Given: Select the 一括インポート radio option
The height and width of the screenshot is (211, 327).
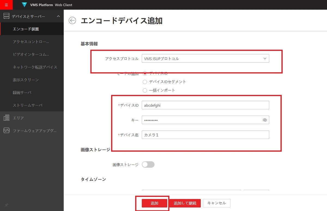Looking at the screenshot, I should 145,90.
